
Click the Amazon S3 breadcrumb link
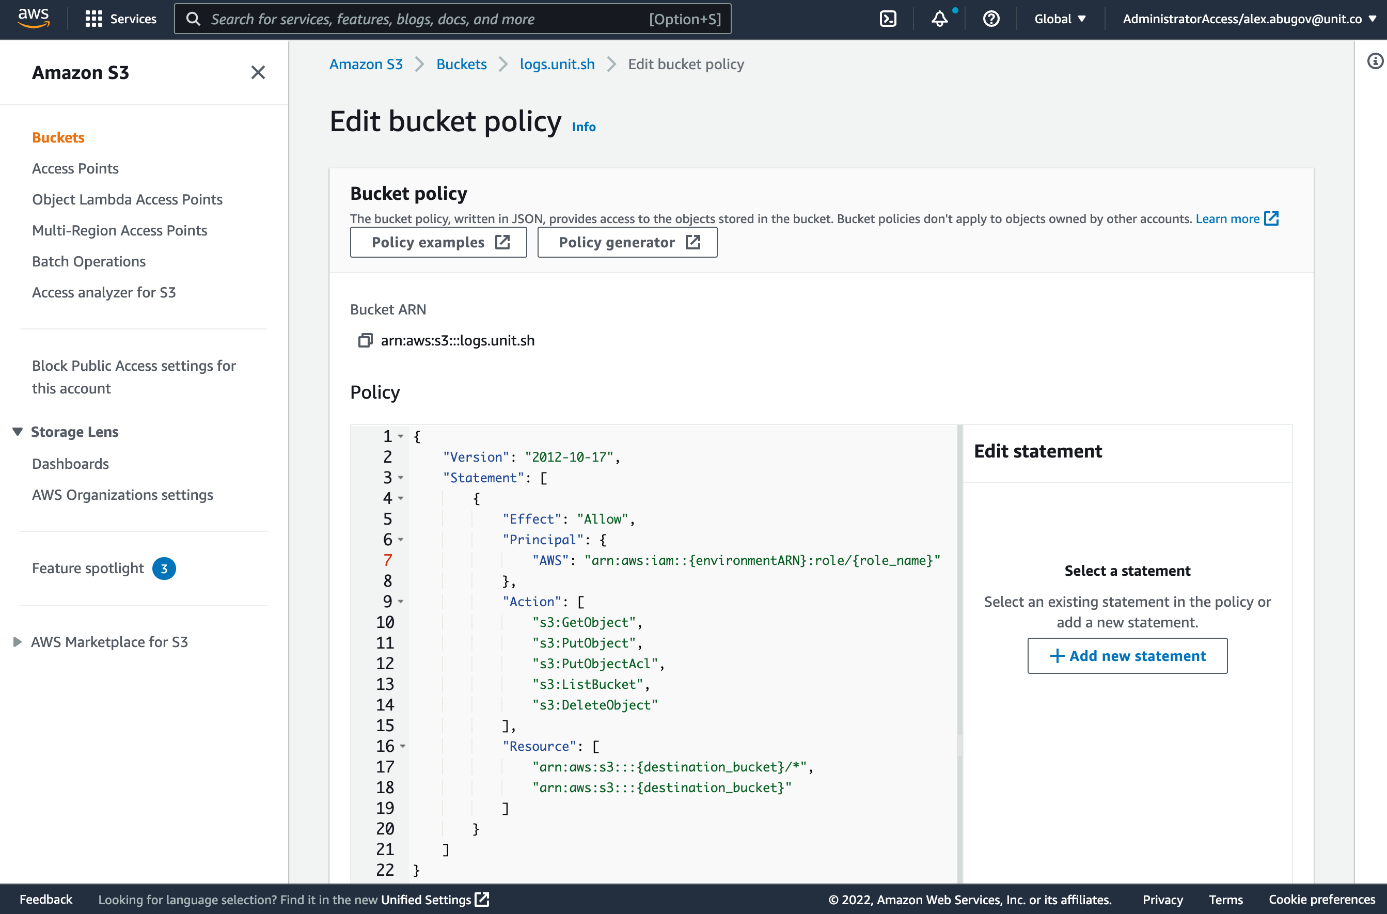click(x=366, y=64)
